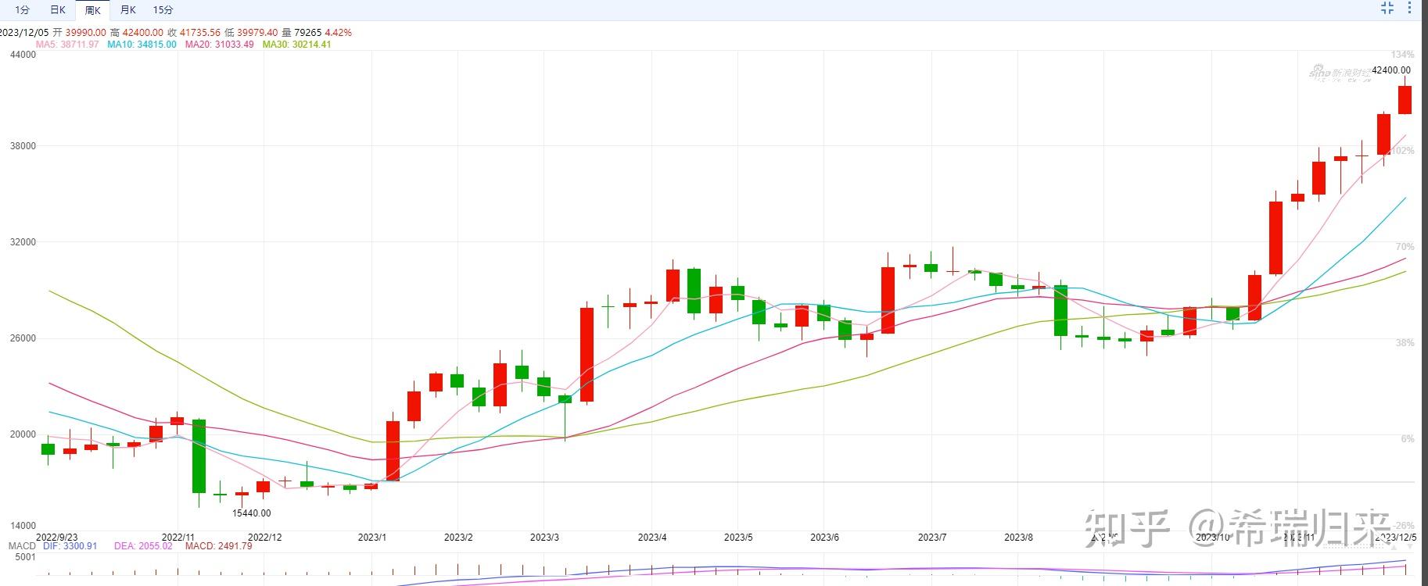Click the 38% right axis label
The width and height of the screenshot is (1428, 586).
(x=1405, y=343)
